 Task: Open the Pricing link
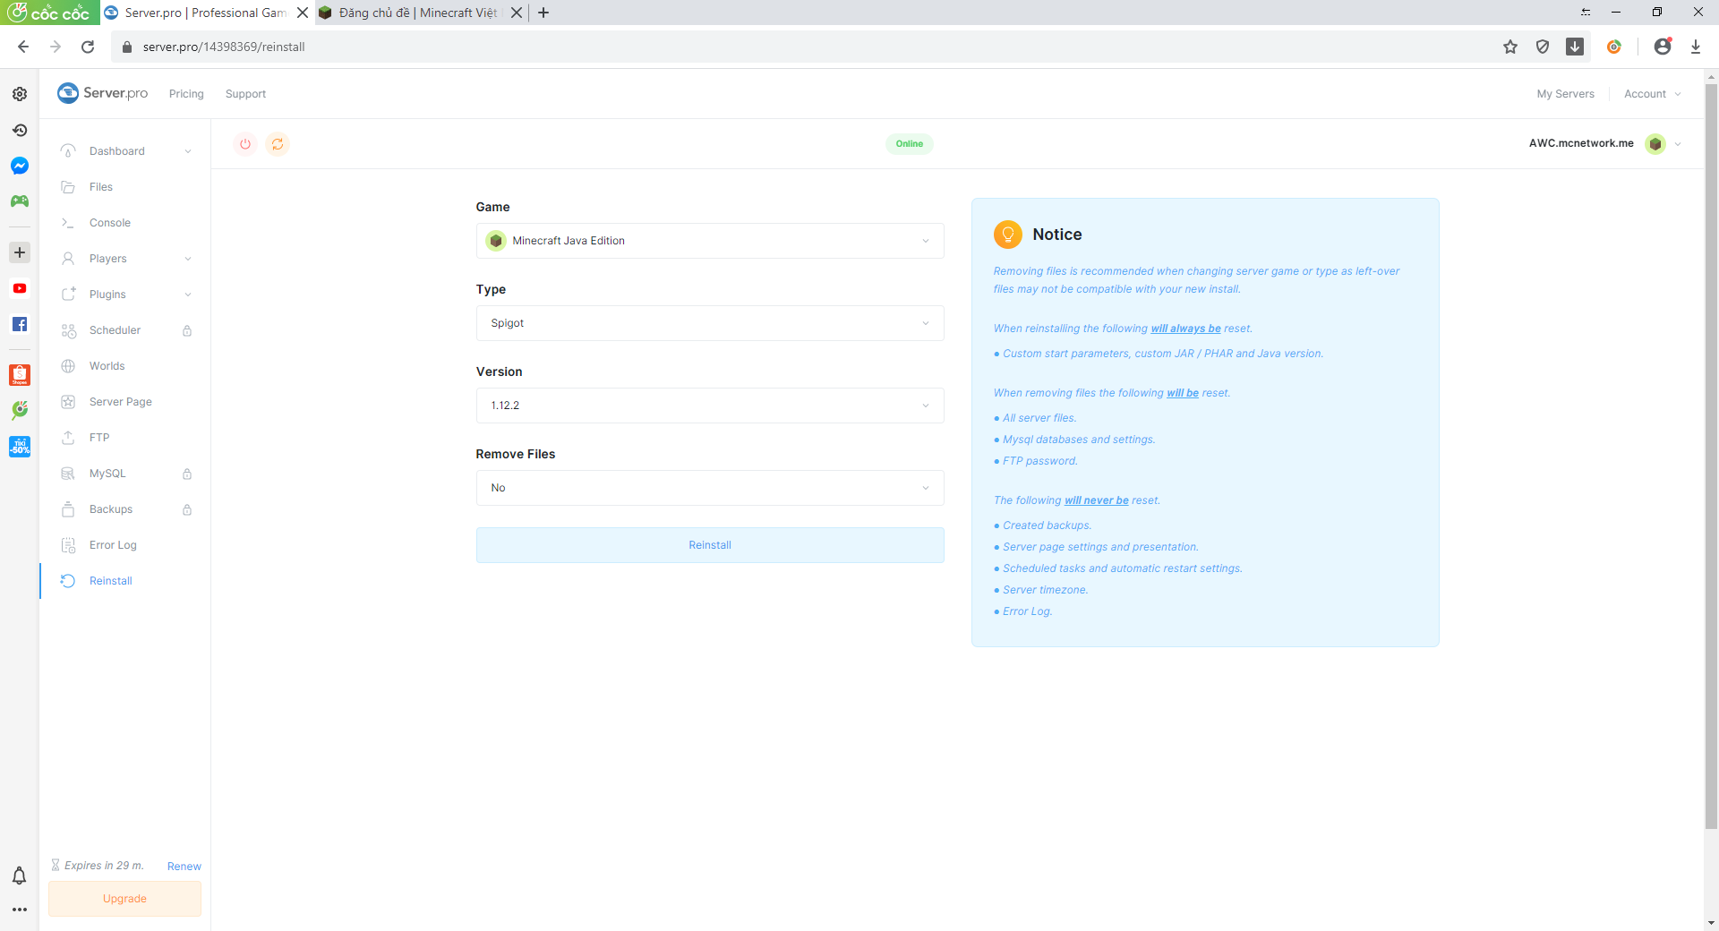[186, 94]
